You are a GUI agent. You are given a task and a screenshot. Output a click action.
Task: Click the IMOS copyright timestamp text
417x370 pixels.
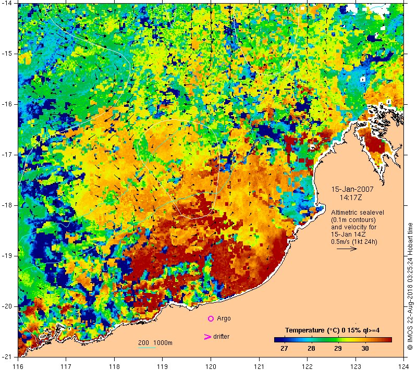410,287
